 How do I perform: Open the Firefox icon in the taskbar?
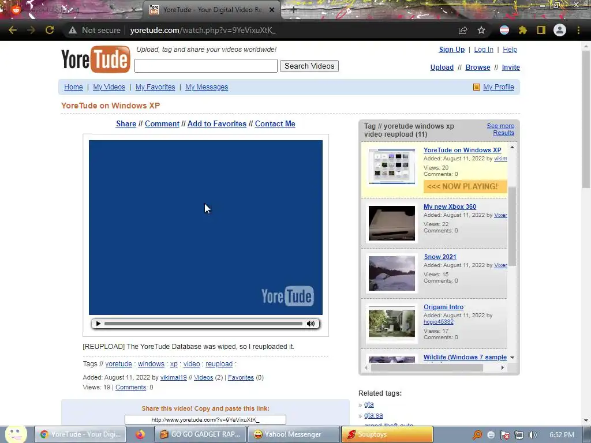point(140,434)
